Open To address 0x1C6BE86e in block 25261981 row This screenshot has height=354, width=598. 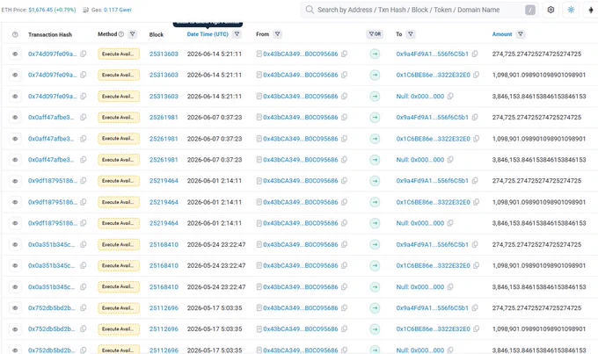[433, 139]
